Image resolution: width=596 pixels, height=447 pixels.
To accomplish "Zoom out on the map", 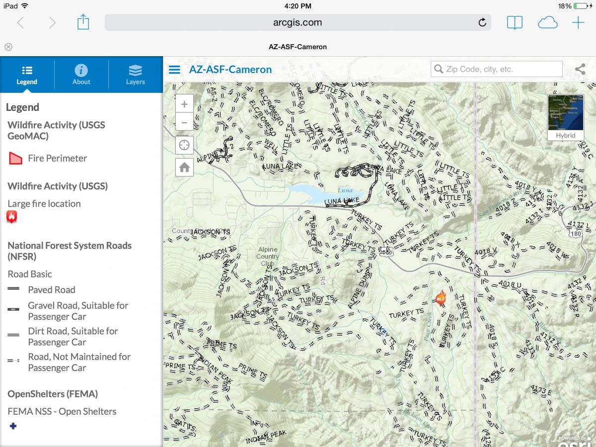I will (x=184, y=122).
